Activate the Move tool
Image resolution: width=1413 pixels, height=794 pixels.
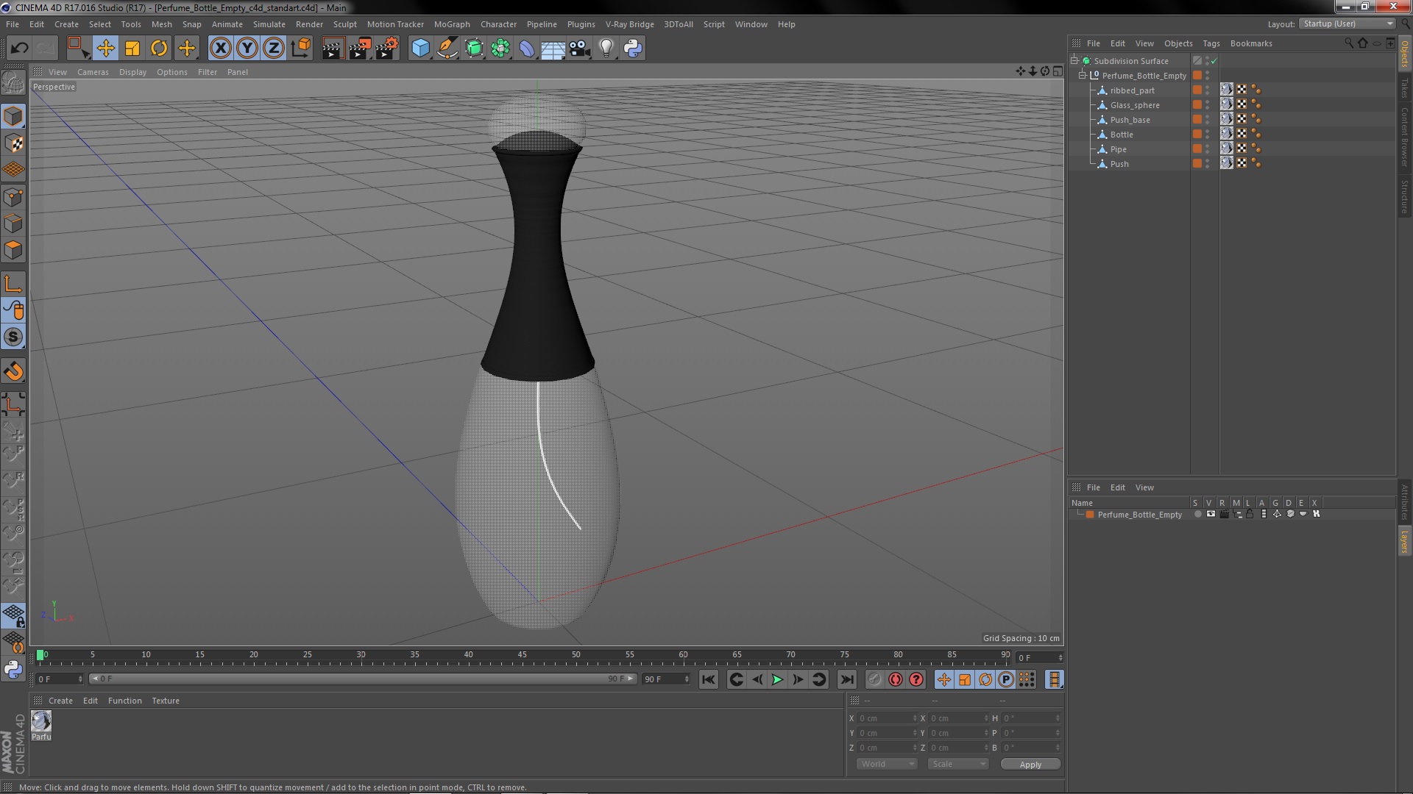pyautogui.click(x=105, y=49)
